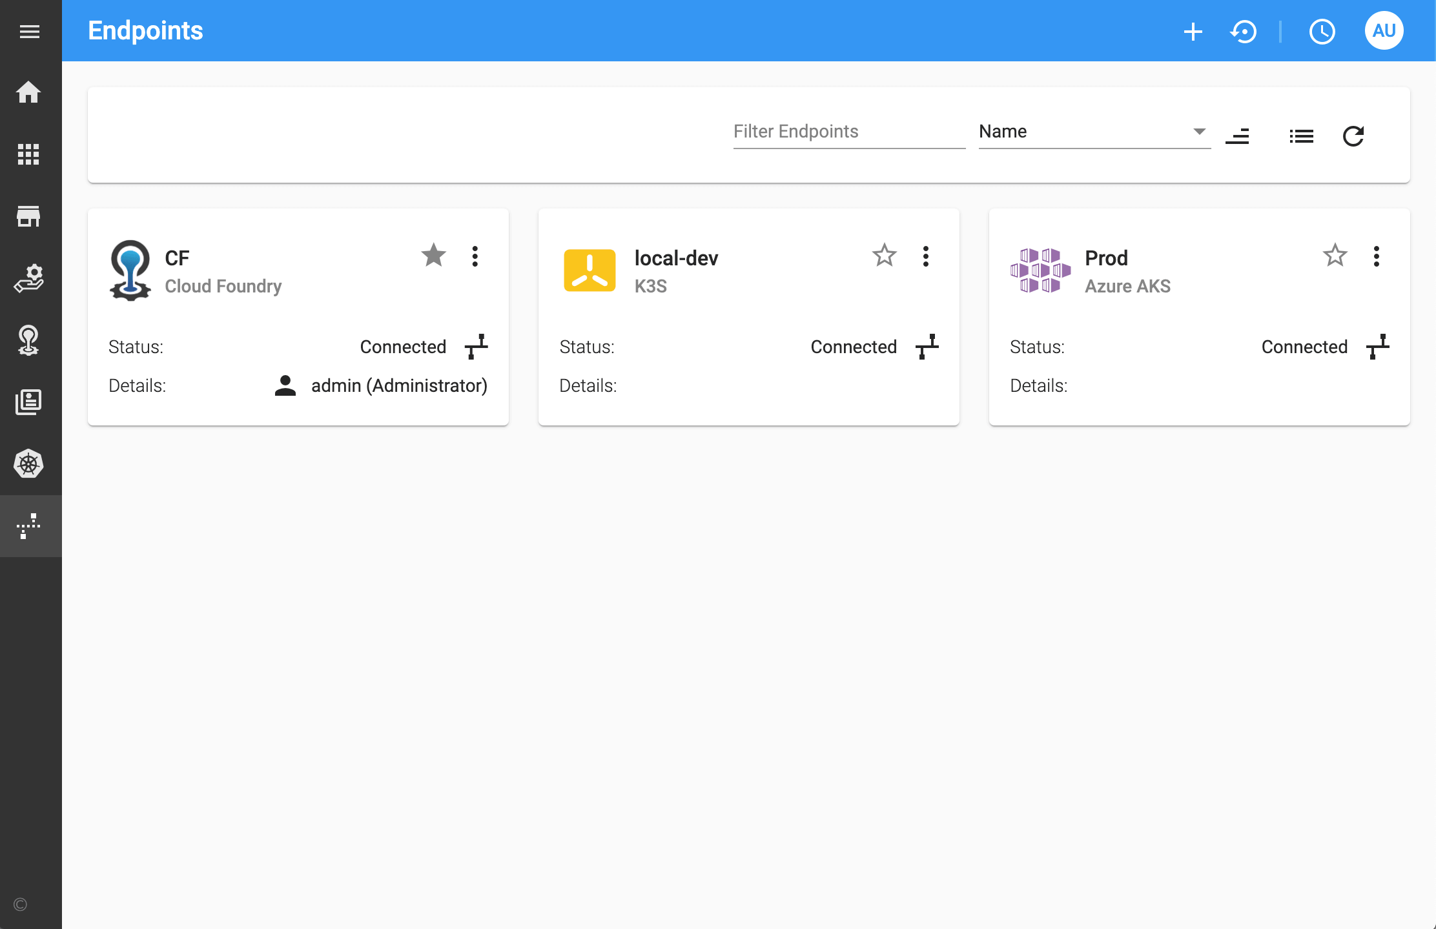Unfavorite the CF endpoint star

click(433, 256)
